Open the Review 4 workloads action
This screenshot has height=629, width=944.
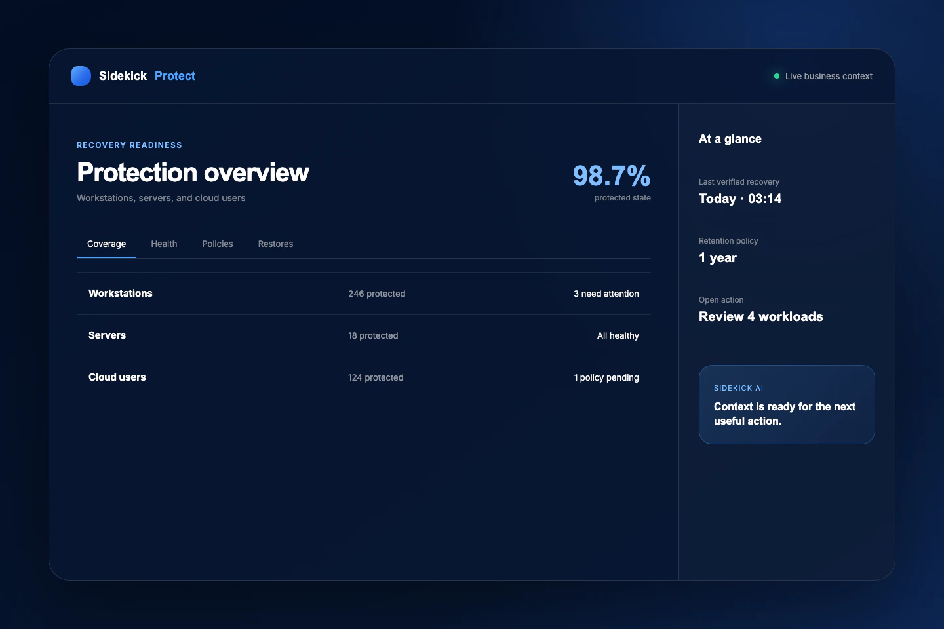tap(761, 316)
